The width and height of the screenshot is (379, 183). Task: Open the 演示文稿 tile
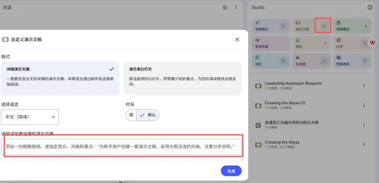click(312, 26)
